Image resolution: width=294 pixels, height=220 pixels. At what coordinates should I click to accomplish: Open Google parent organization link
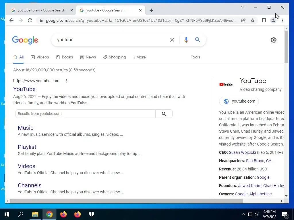pyautogui.click(x=263, y=177)
